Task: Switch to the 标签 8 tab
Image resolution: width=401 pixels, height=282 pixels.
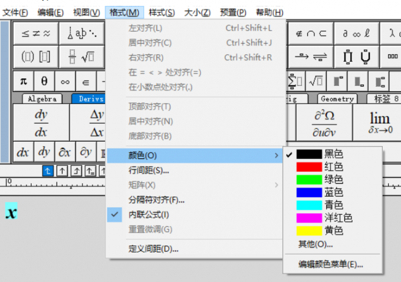Action: point(385,99)
